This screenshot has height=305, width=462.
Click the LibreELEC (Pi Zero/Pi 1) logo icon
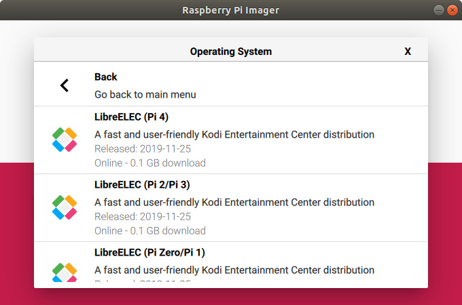pyautogui.click(x=65, y=272)
